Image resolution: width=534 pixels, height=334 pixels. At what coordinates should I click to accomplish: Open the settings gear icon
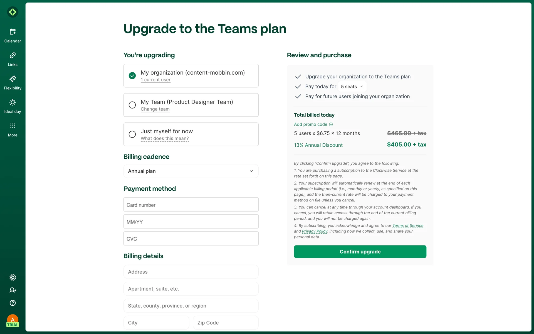(13, 277)
